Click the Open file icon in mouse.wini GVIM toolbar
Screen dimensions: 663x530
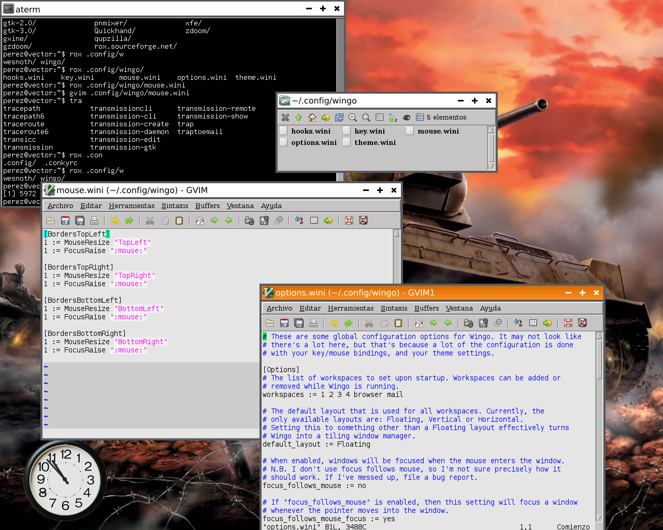(x=51, y=220)
